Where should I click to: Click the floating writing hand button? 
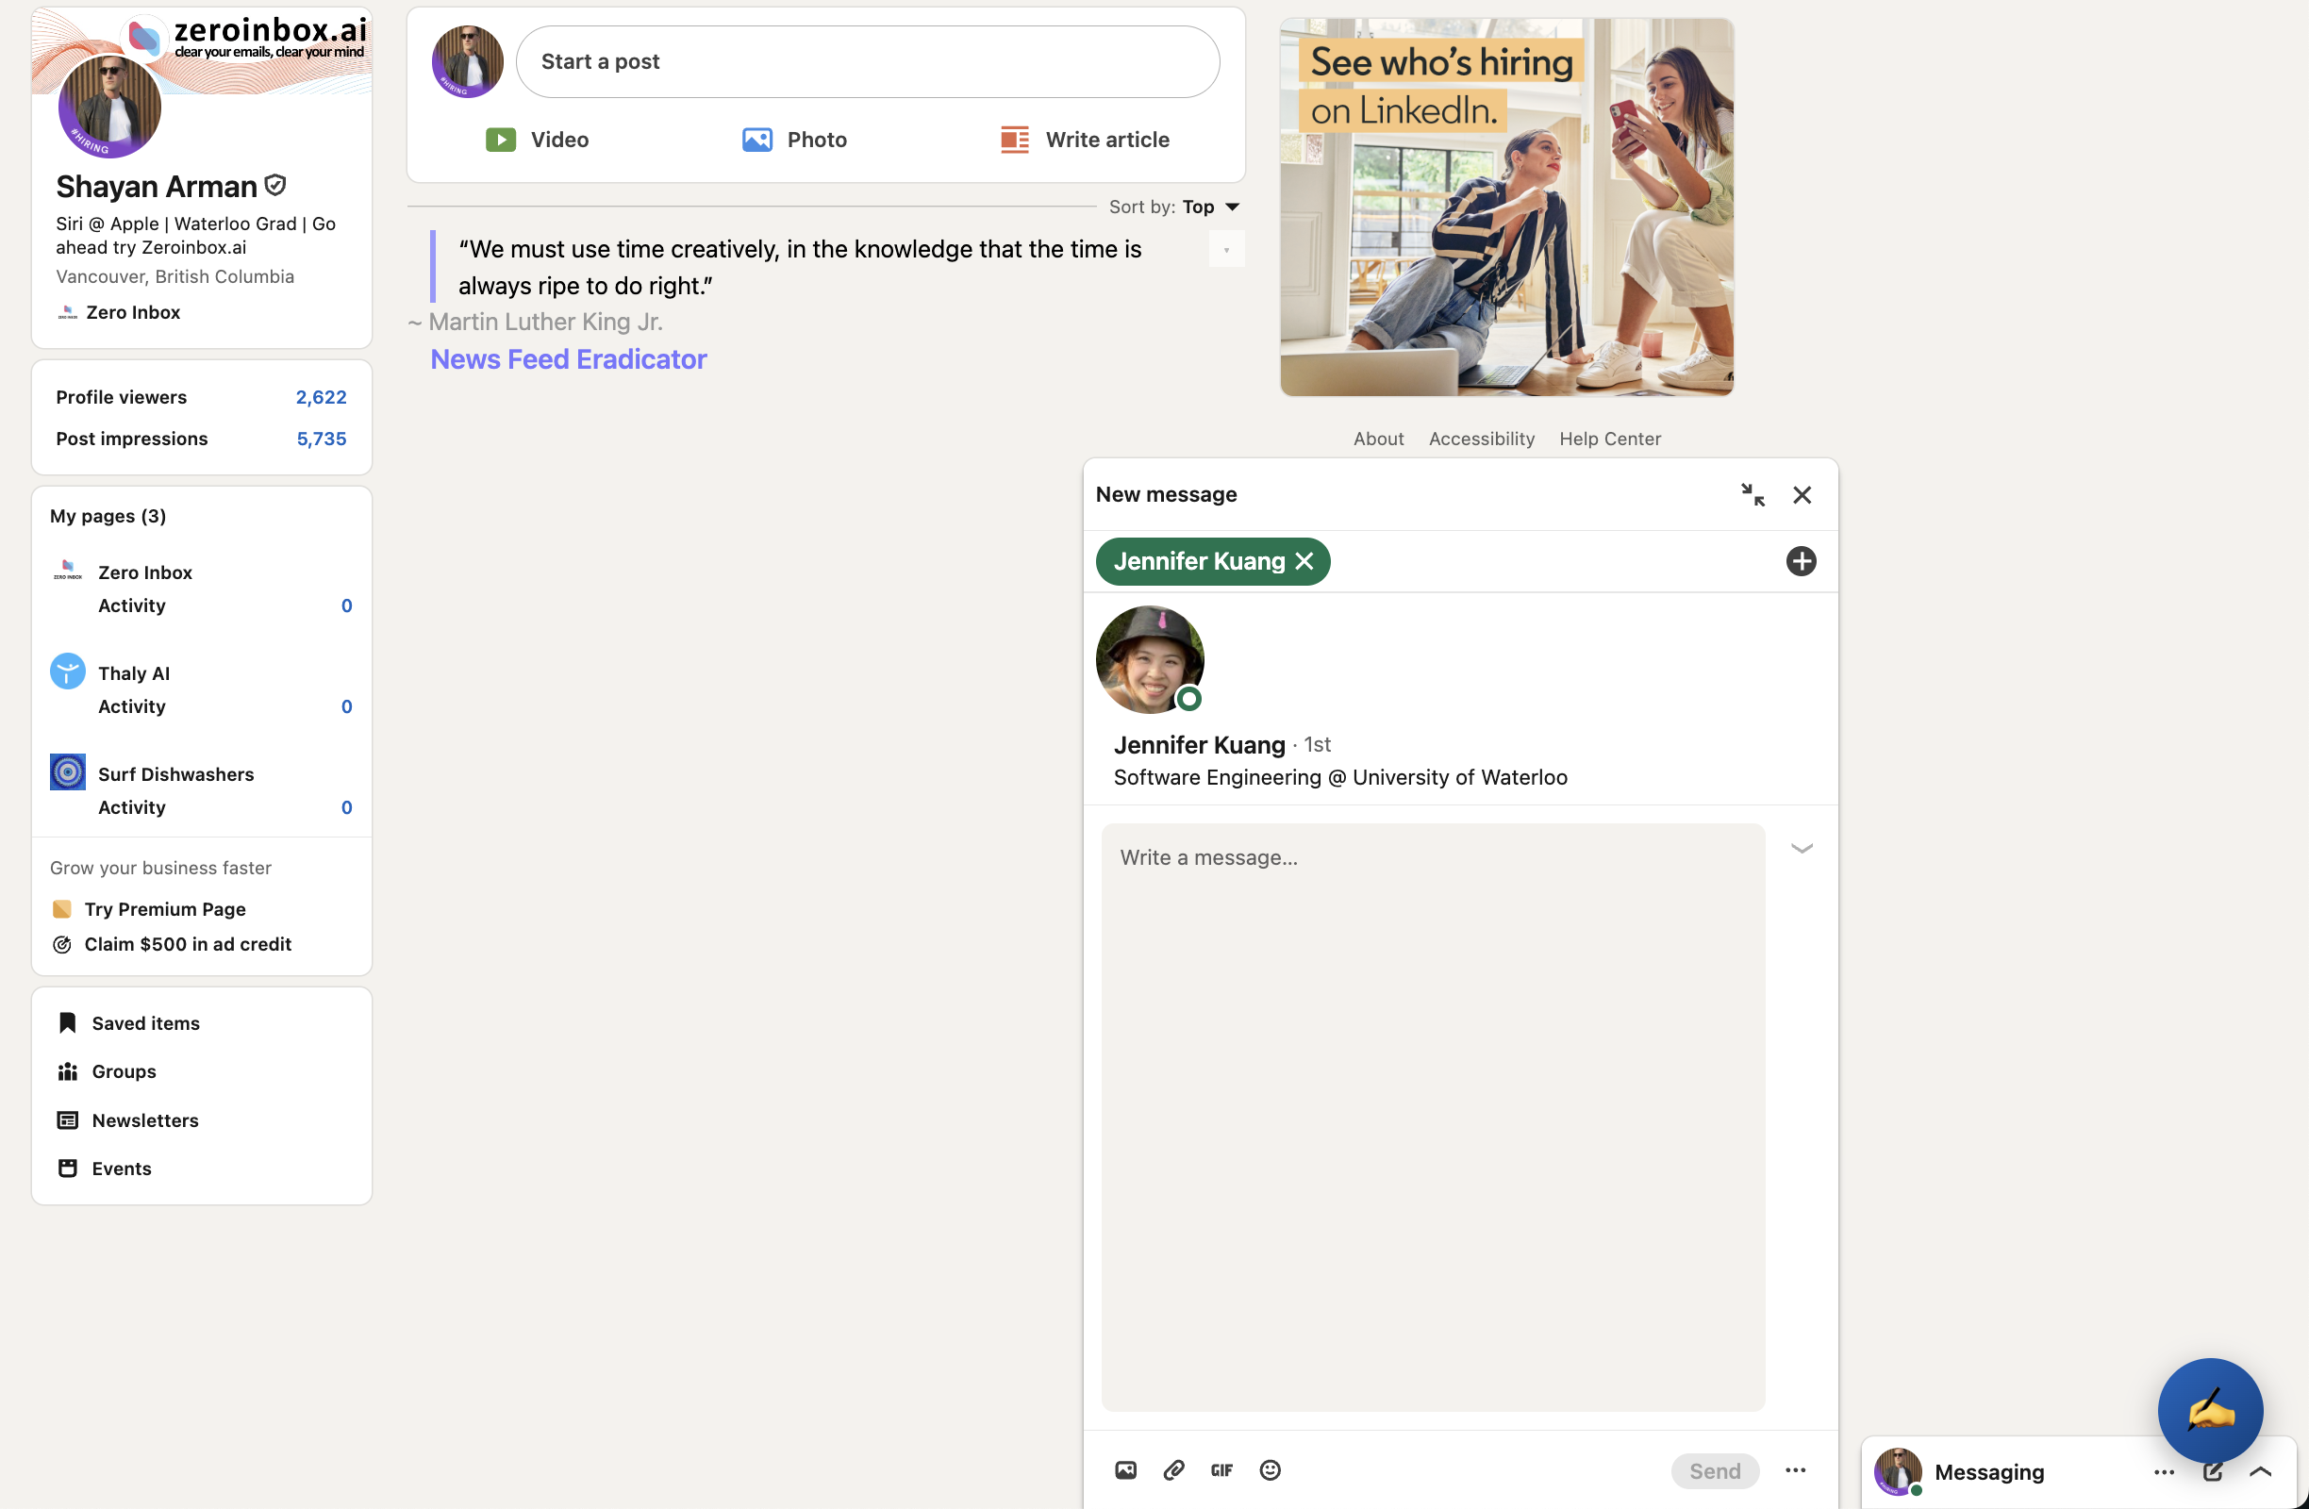point(2210,1410)
